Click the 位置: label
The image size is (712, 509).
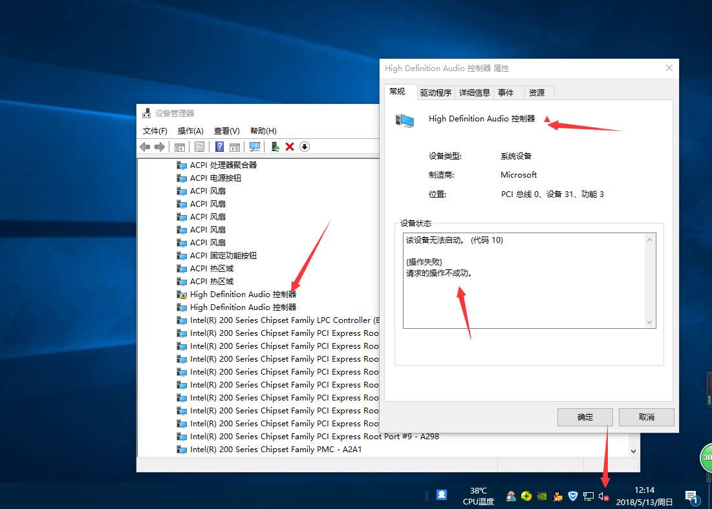[437, 194]
